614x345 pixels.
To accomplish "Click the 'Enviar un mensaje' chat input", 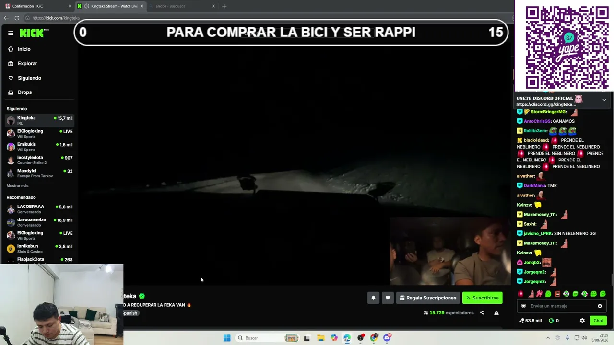I will [x=562, y=306].
